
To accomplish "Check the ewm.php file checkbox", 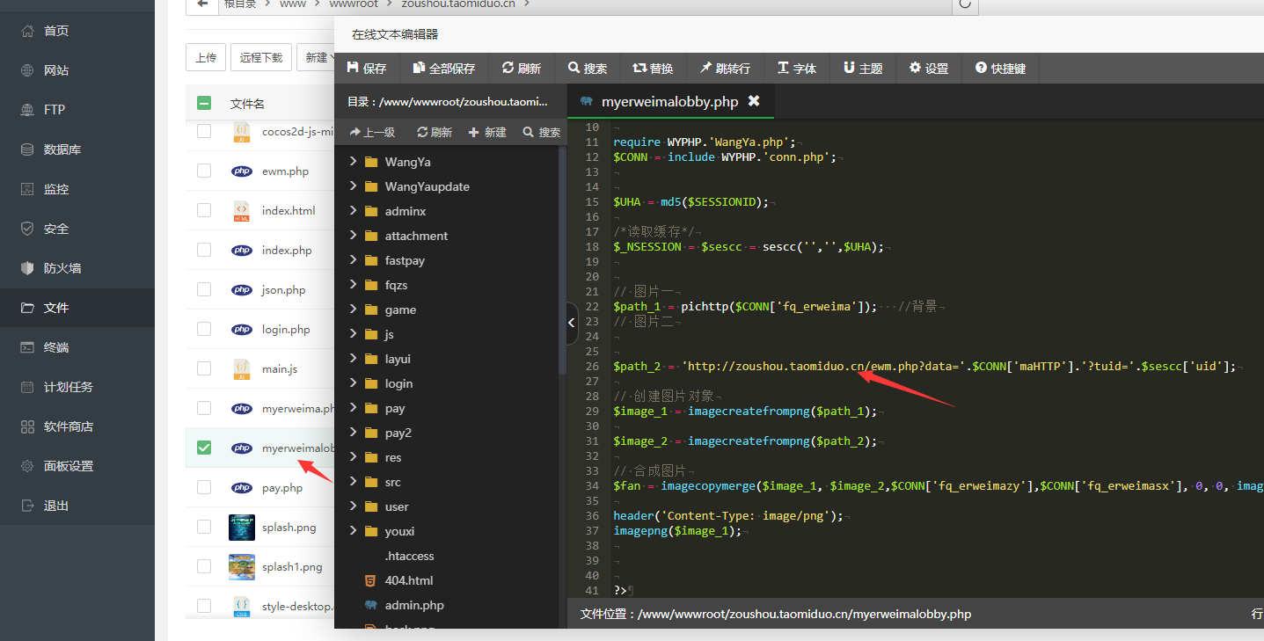I will pyautogui.click(x=204, y=171).
